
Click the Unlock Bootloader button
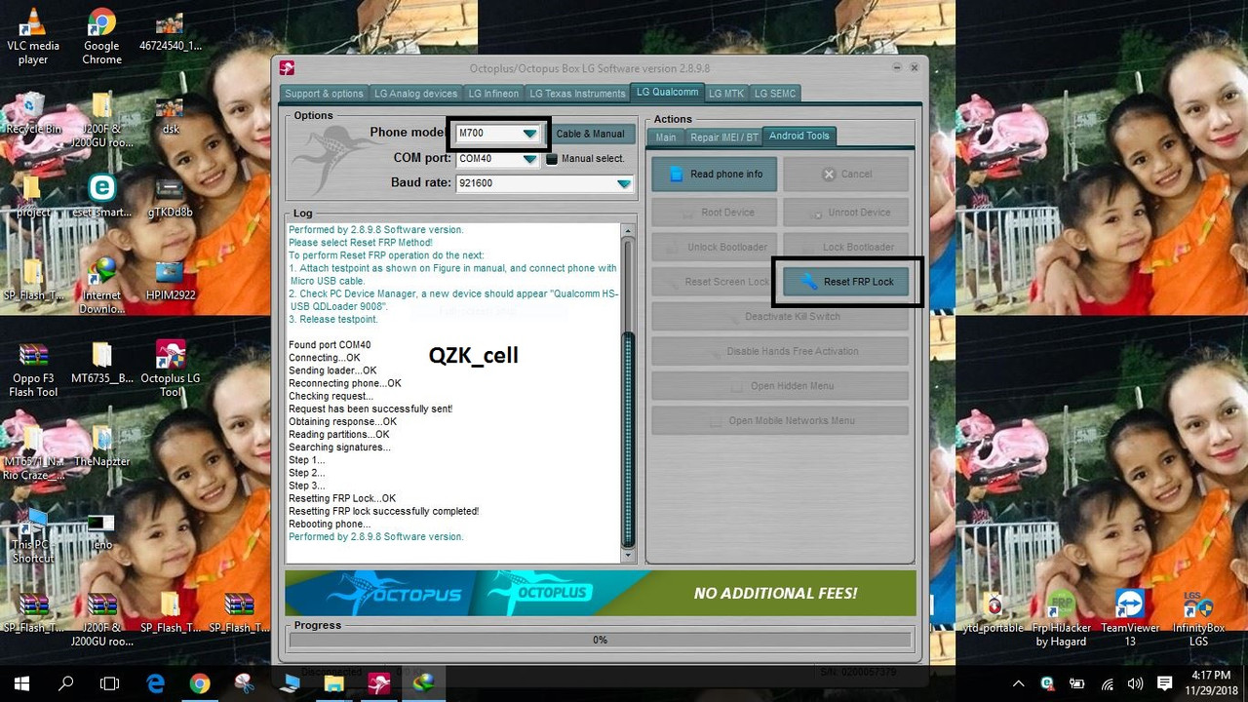714,248
